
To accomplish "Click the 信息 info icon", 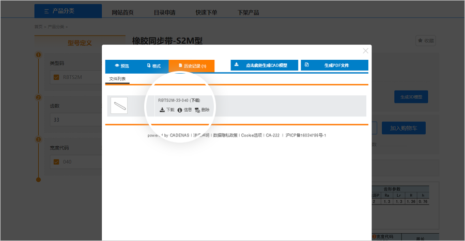I will point(180,110).
